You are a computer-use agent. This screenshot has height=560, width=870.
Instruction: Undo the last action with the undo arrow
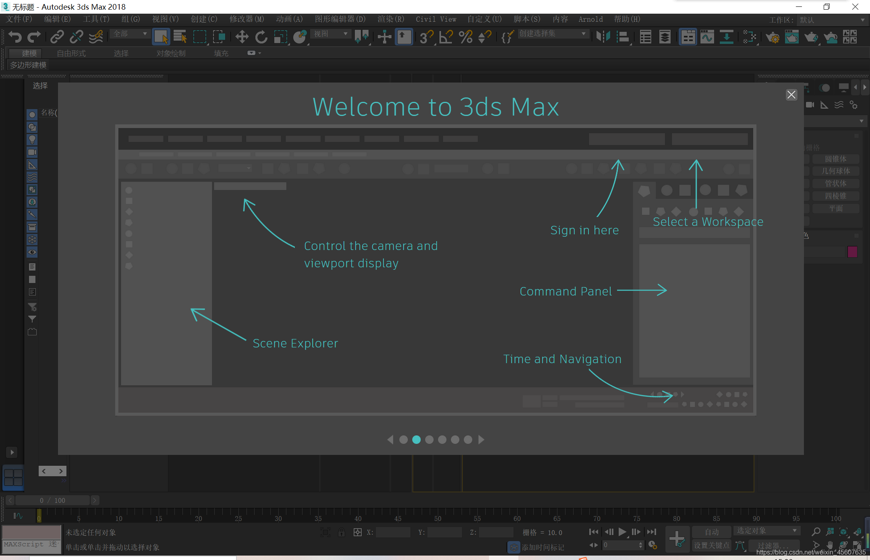point(15,37)
